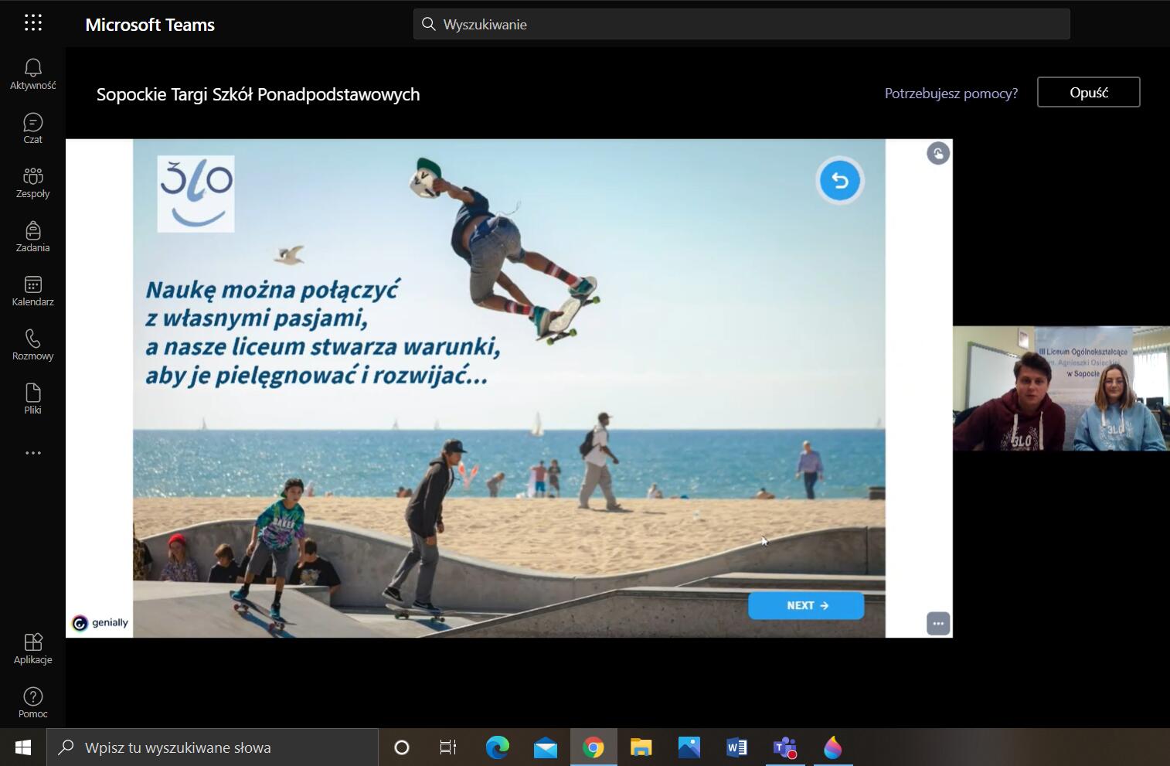Open Google Chrome from the taskbar
Image resolution: width=1170 pixels, height=766 pixels.
tap(594, 747)
